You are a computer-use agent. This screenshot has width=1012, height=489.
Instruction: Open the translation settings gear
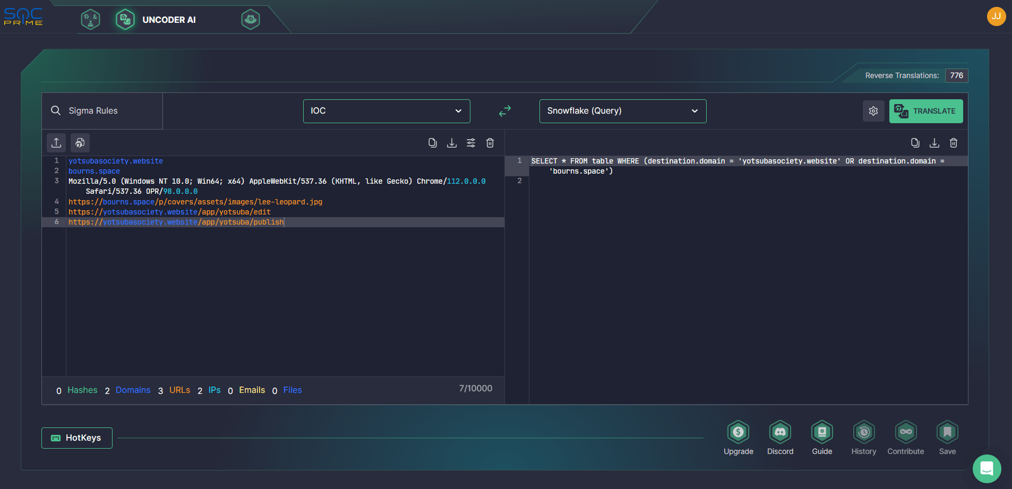click(x=873, y=111)
